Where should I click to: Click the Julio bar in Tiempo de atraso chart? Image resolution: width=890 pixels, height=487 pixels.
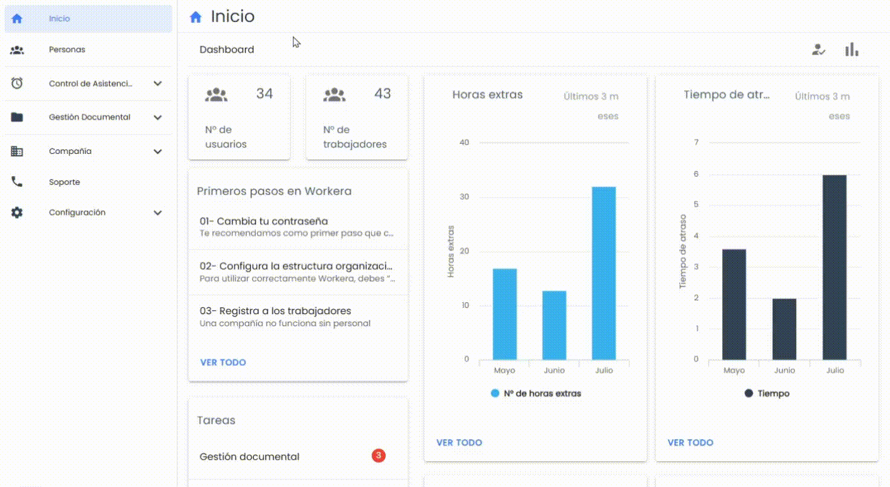pos(834,267)
